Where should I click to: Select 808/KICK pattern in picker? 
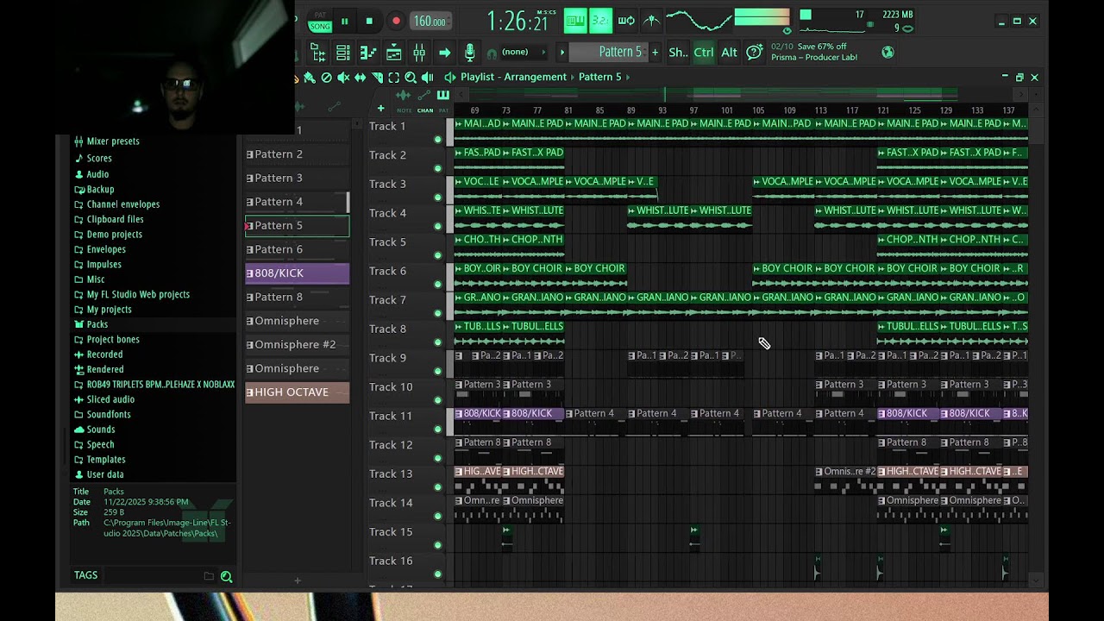(297, 273)
